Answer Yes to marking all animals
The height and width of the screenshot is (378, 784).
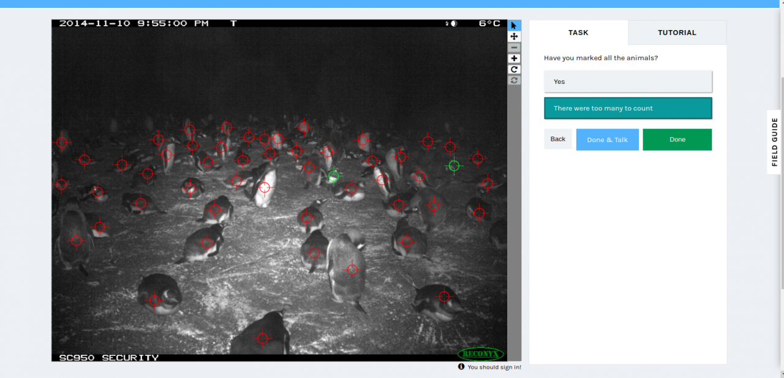click(x=628, y=81)
